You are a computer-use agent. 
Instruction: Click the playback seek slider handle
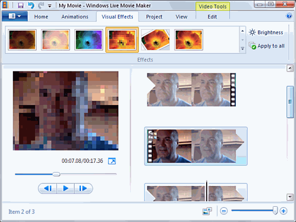(x=56, y=174)
